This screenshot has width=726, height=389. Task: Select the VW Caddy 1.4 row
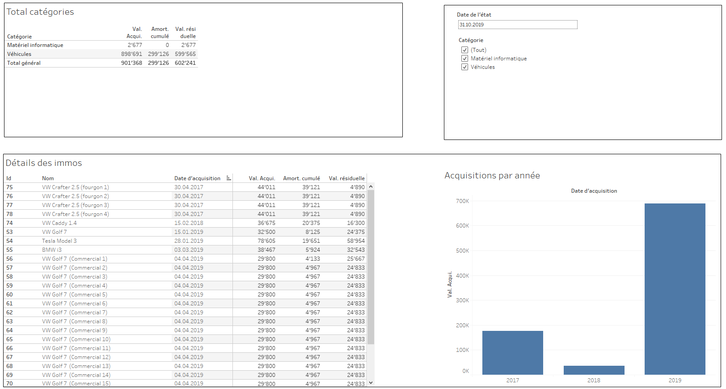pos(59,223)
